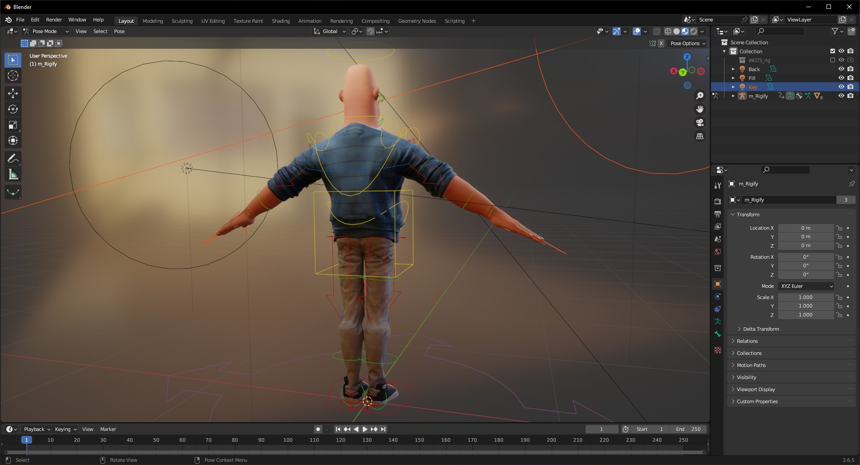Open the Bone properties tab

[718, 334]
